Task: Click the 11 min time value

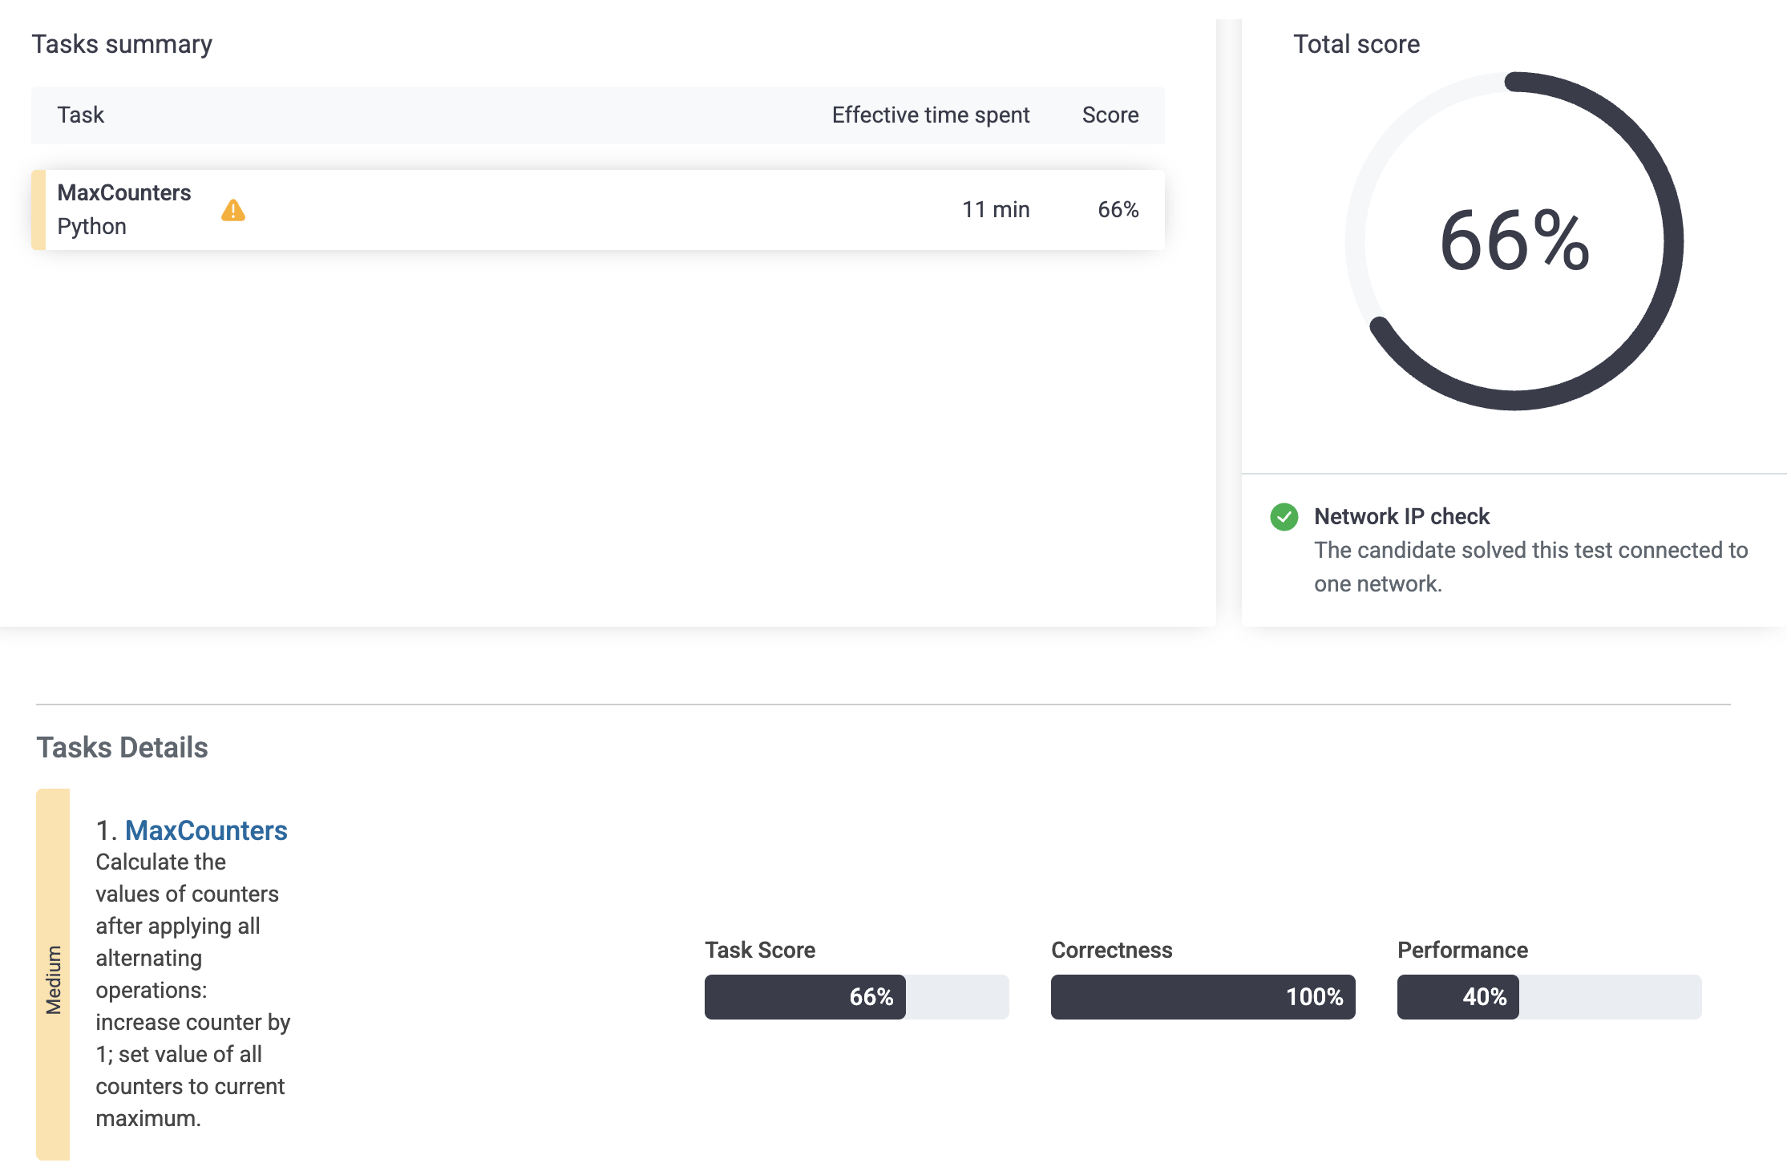Action: [x=995, y=210]
